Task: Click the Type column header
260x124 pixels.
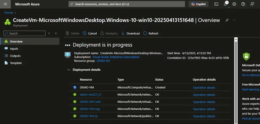Action: tap(121, 80)
